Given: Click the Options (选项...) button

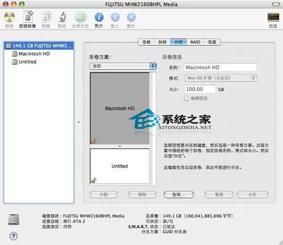Looking at the screenshot, I should point(178,195).
